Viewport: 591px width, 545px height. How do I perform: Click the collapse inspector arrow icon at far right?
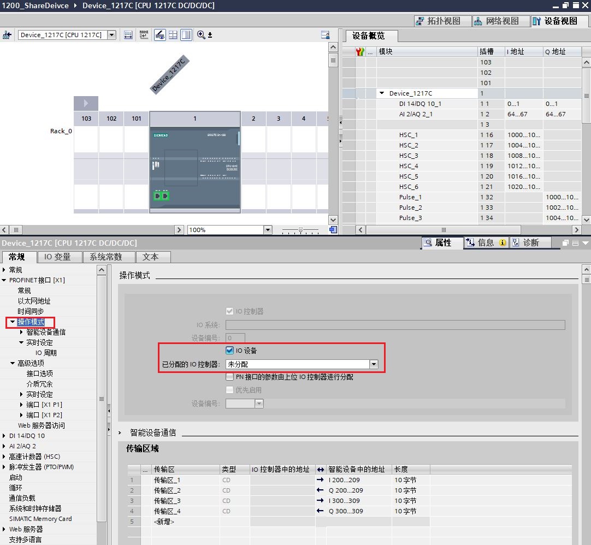point(586,243)
